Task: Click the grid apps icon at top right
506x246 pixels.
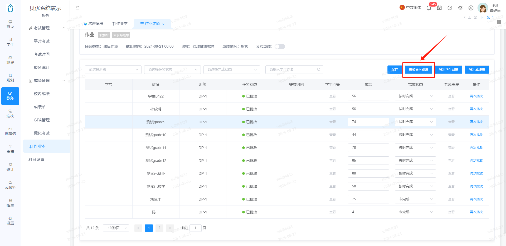Action: coord(499,22)
